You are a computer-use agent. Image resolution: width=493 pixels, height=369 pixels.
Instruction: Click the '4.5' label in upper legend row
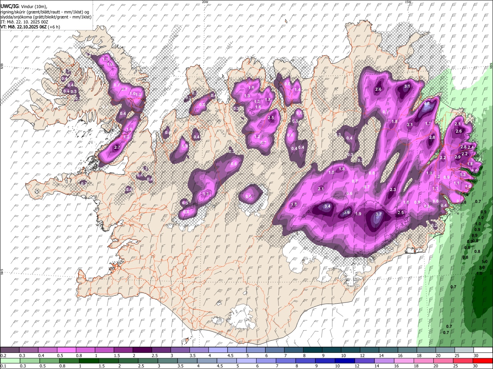(x=230, y=356)
